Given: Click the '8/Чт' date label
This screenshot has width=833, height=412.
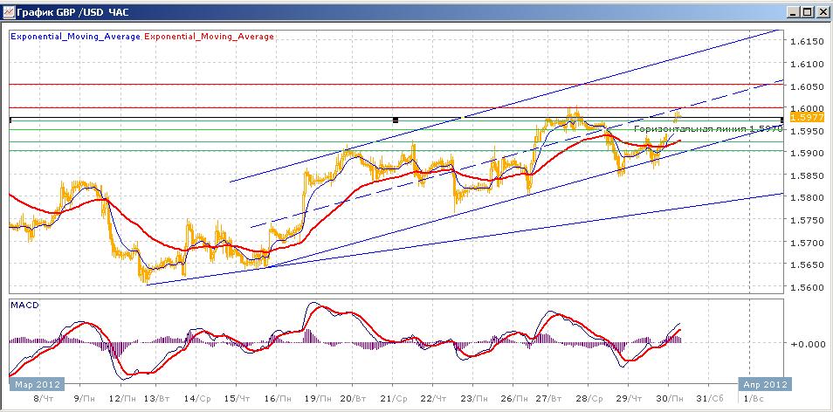Looking at the screenshot, I should (44, 398).
